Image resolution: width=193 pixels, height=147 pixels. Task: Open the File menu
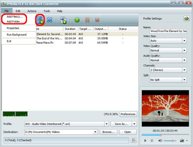pos(7,11)
